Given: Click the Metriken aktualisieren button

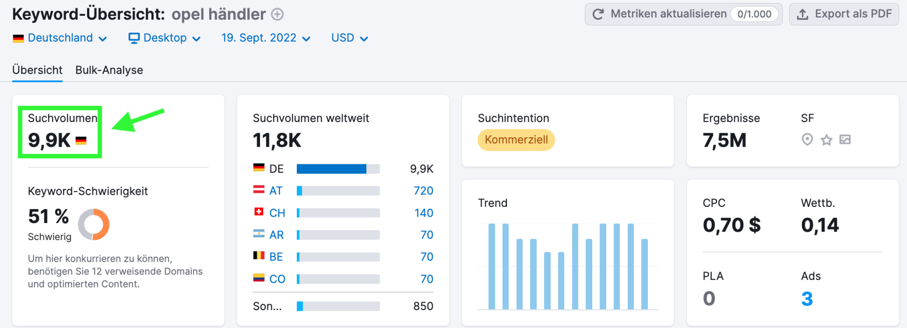Looking at the screenshot, I should [x=683, y=14].
